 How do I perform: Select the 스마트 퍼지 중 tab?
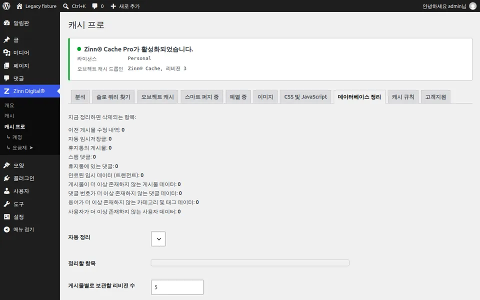tap(201, 96)
